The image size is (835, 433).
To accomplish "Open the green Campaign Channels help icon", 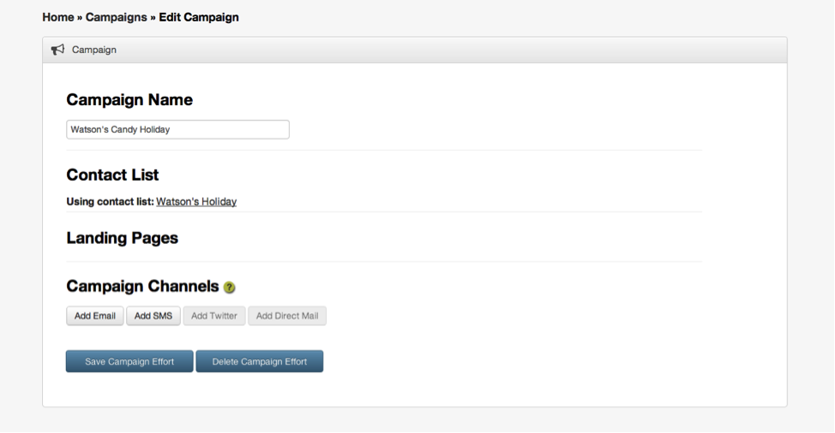I will (x=230, y=288).
